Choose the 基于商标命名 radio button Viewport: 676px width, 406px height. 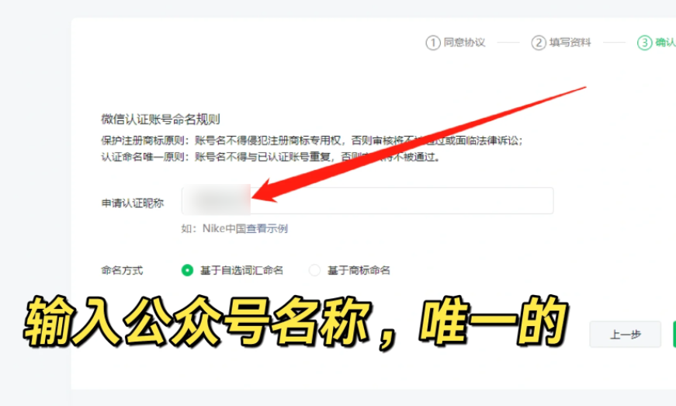[x=314, y=270]
